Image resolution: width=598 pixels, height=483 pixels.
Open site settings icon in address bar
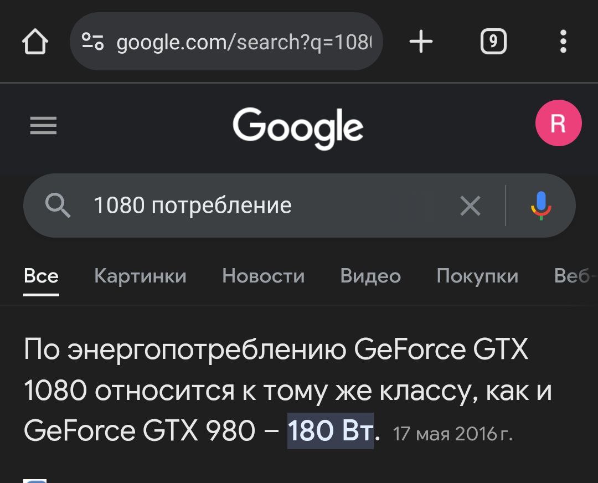click(x=92, y=42)
